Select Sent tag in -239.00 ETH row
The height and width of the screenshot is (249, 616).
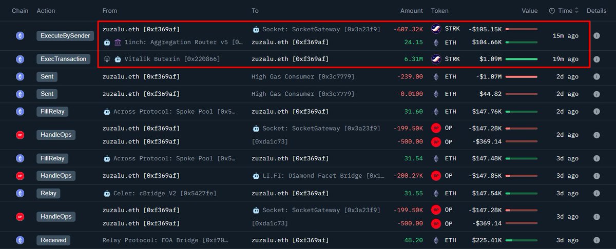[x=47, y=77]
